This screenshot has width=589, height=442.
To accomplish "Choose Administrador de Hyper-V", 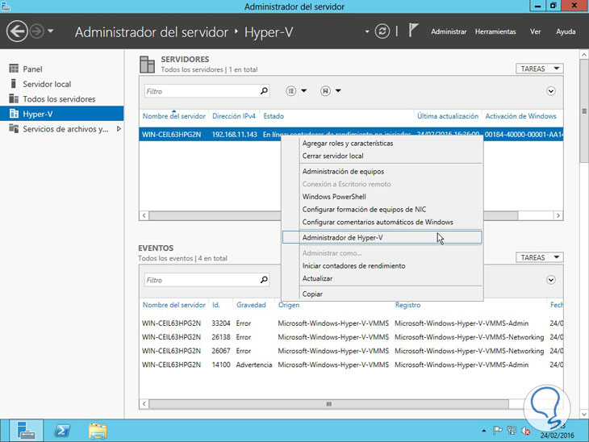I will pyautogui.click(x=382, y=238).
